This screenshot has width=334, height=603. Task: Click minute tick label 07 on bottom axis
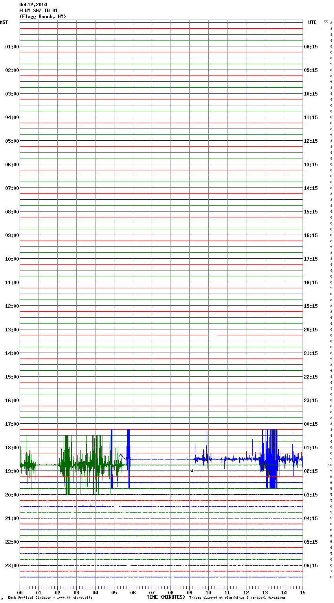[152, 592]
